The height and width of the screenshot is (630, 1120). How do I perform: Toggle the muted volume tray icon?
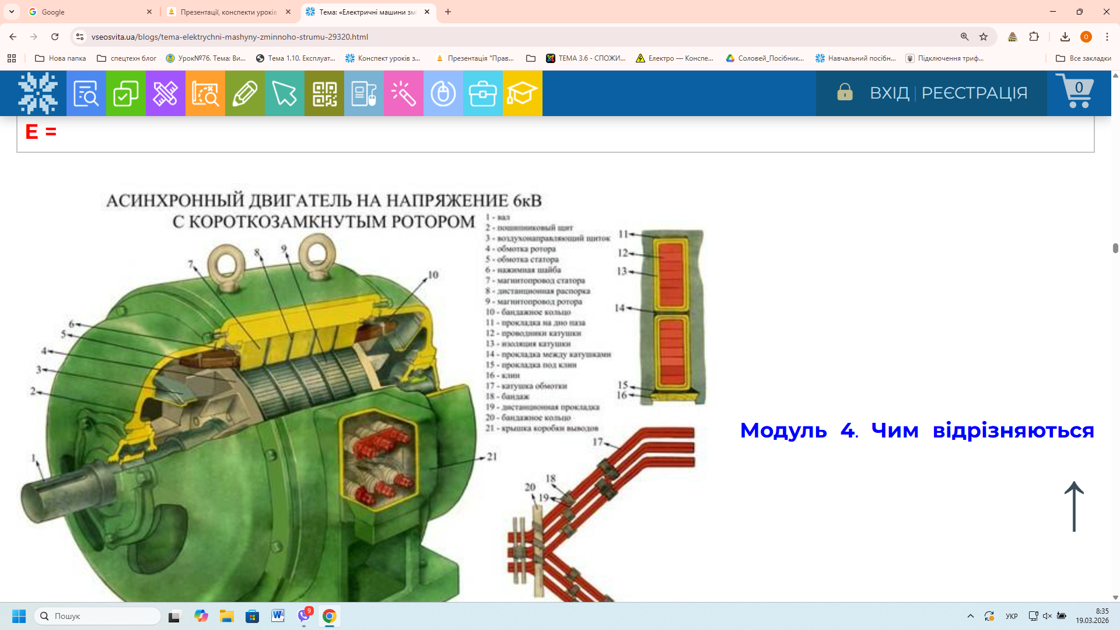1047,616
